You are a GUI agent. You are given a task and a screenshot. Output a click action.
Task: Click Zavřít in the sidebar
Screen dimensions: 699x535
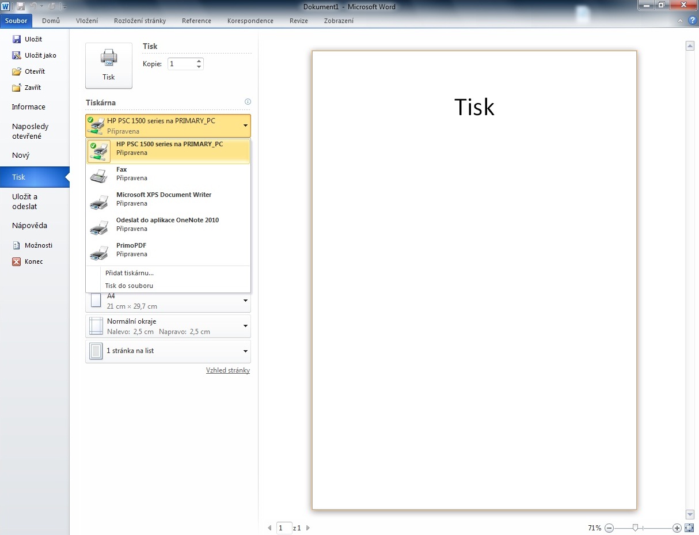click(26, 88)
